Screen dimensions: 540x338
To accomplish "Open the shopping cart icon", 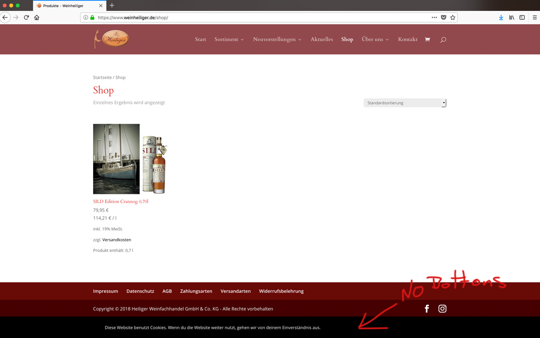I will [x=427, y=40].
